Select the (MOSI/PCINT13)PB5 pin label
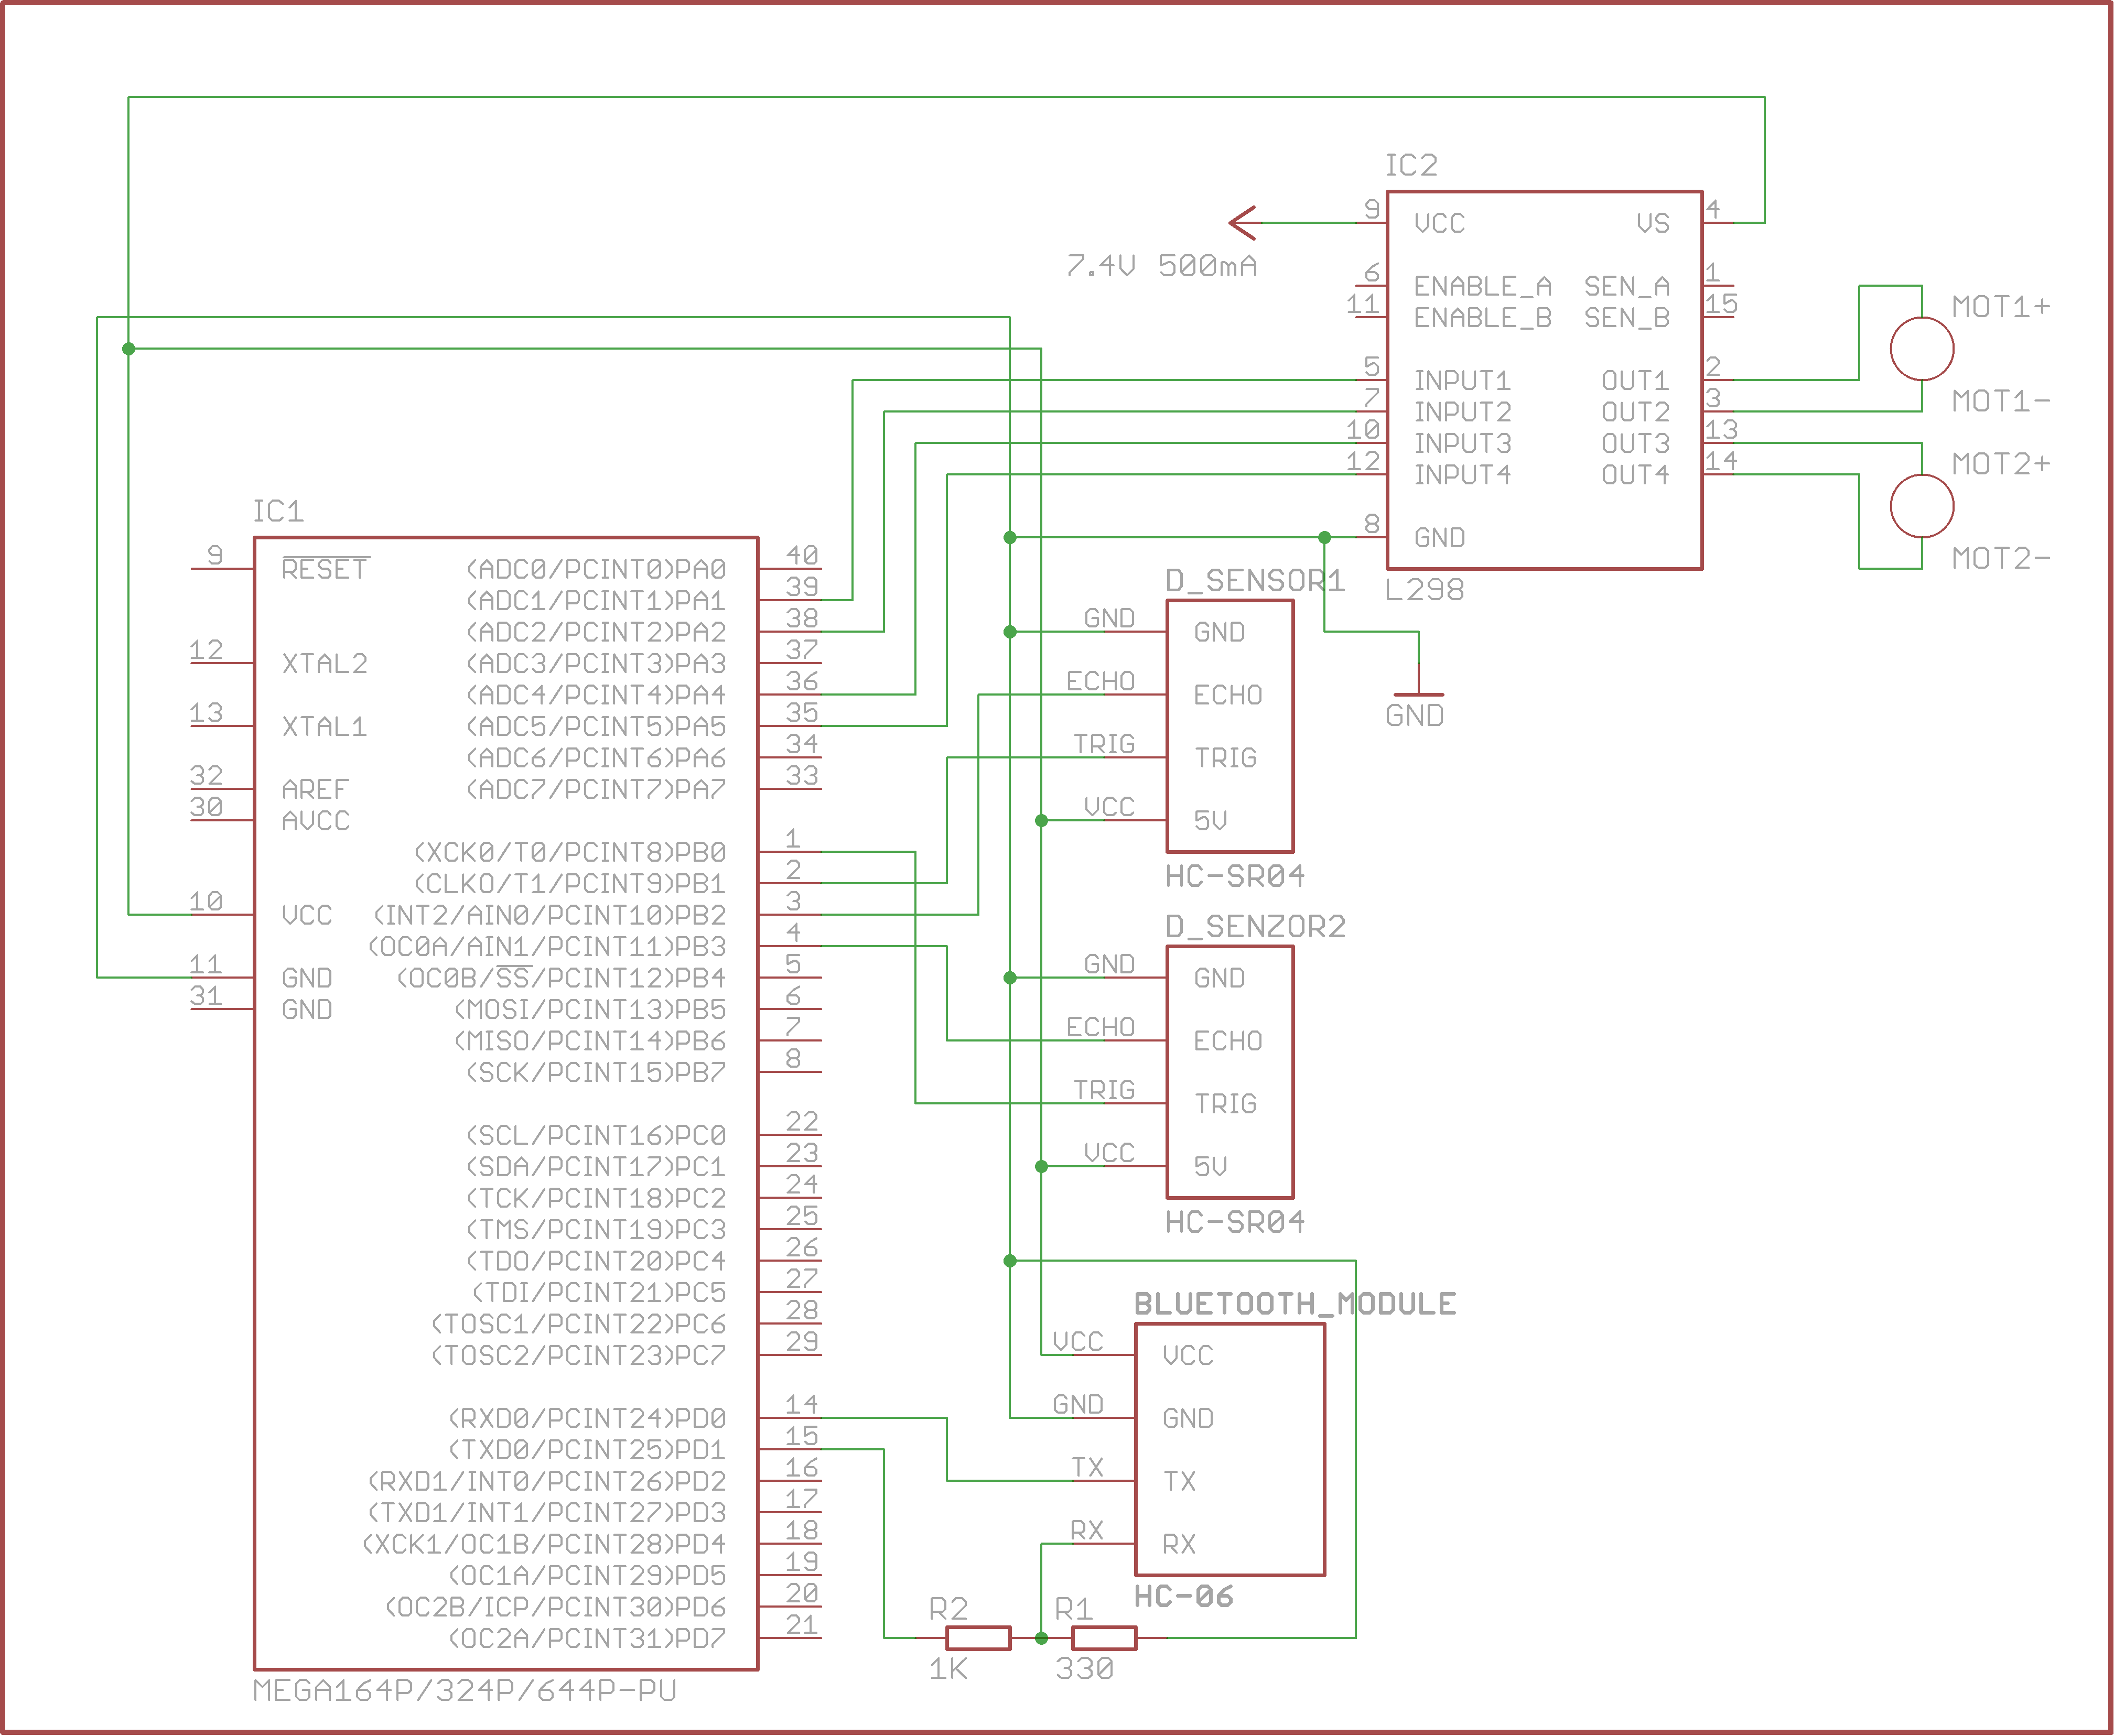The height and width of the screenshot is (1736, 2114). click(x=590, y=1009)
